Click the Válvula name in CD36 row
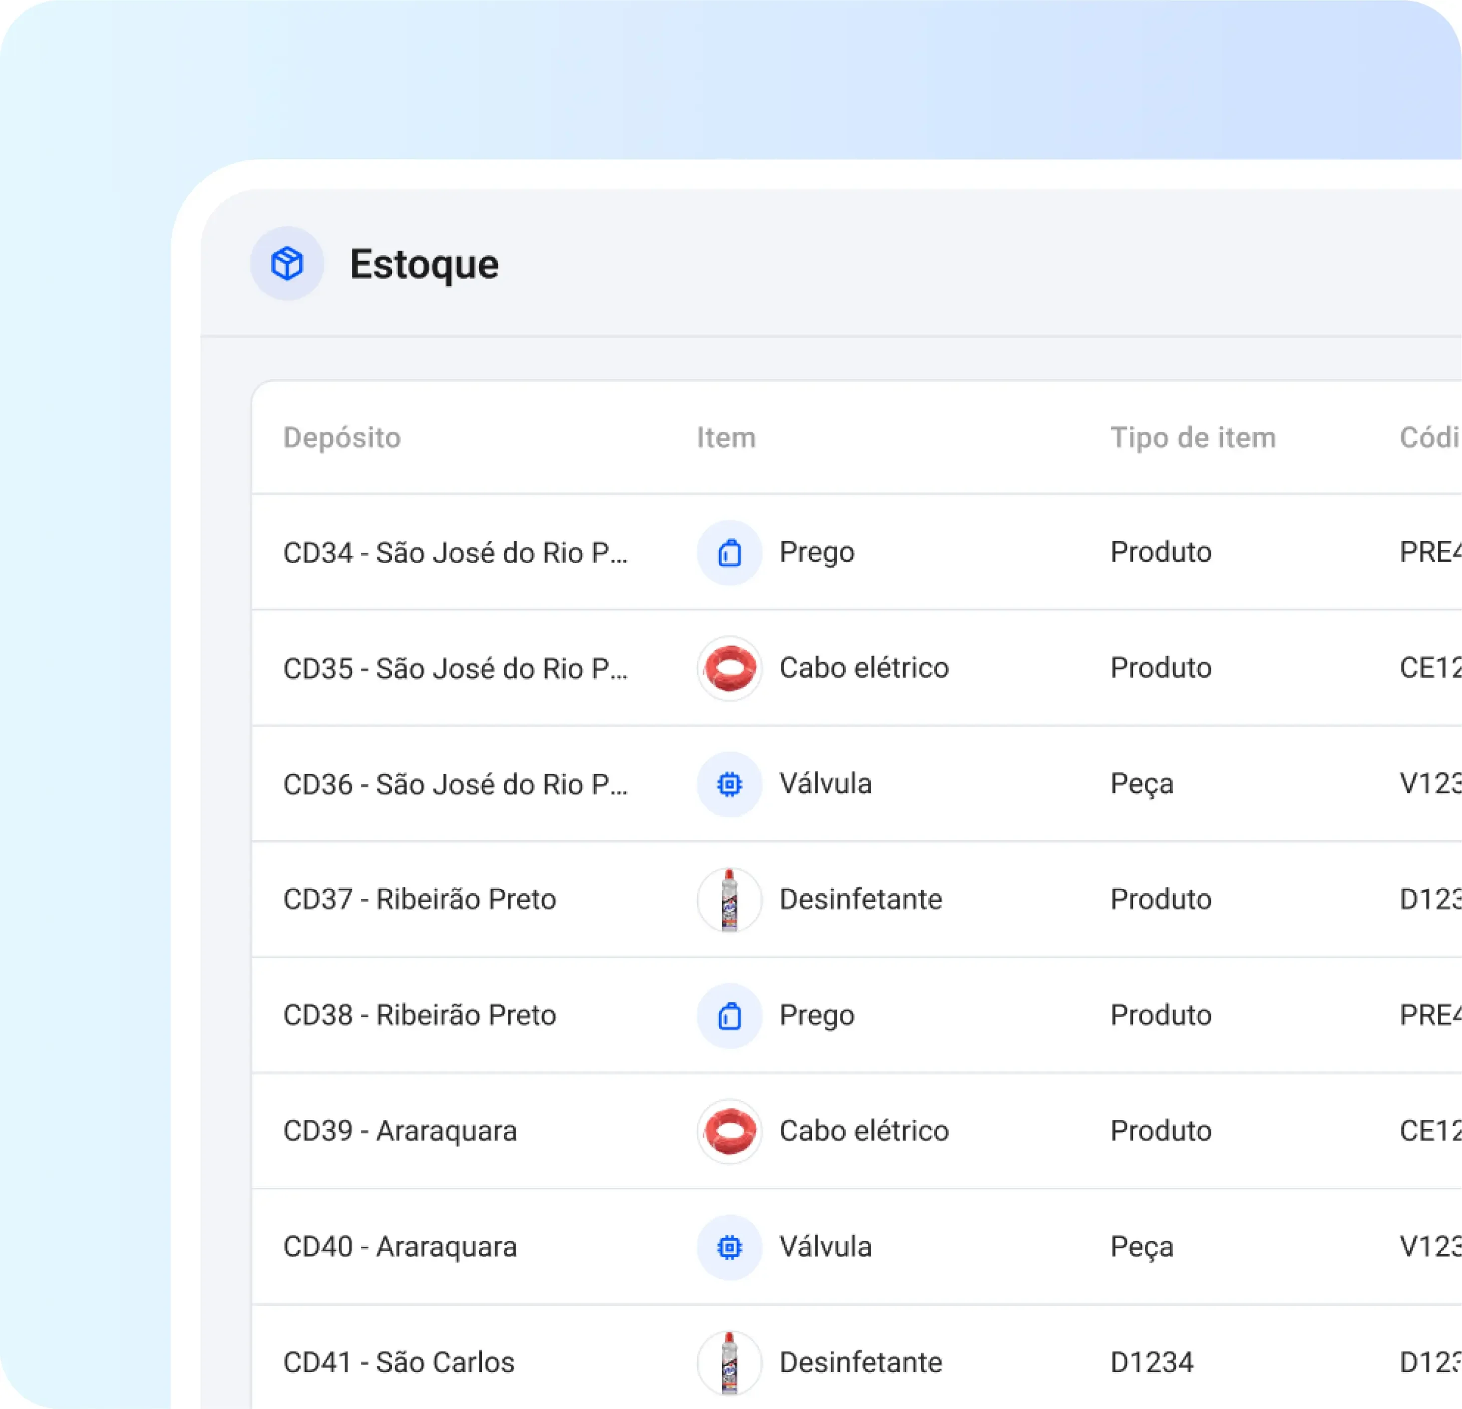 point(825,784)
